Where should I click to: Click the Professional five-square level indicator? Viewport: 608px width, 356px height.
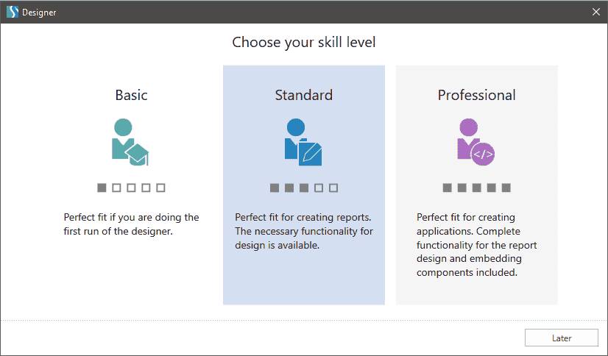[x=476, y=188]
